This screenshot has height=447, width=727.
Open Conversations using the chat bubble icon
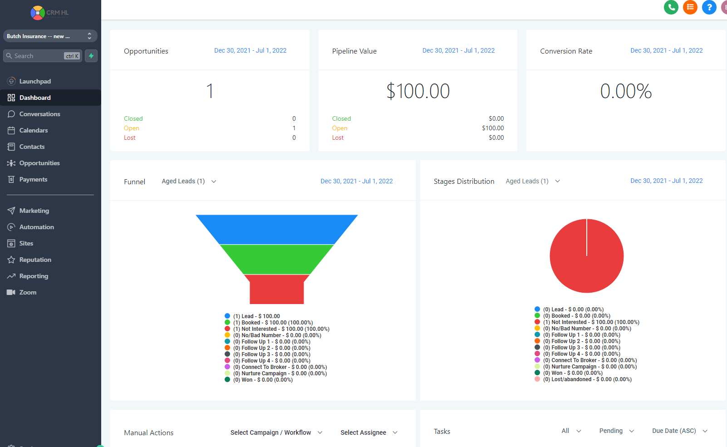[x=11, y=113]
